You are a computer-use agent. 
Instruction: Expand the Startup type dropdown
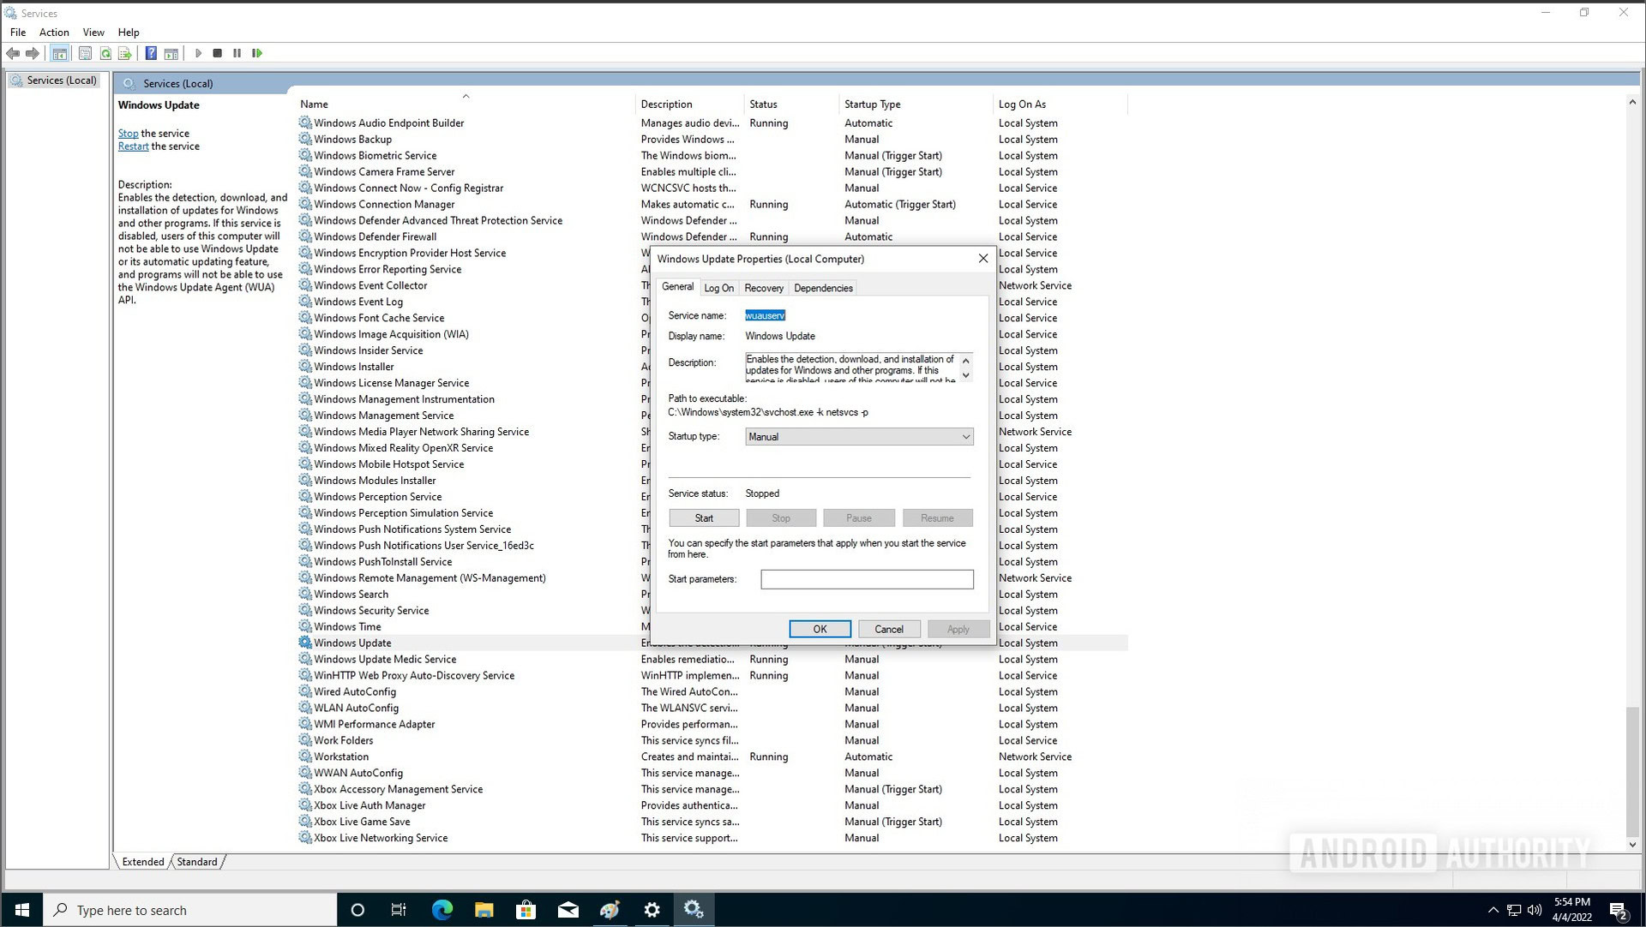pos(964,437)
